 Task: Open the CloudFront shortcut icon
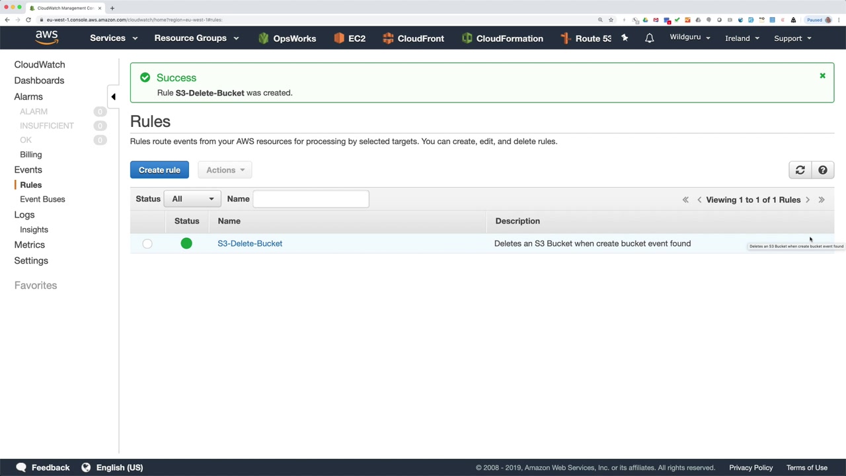tap(388, 38)
